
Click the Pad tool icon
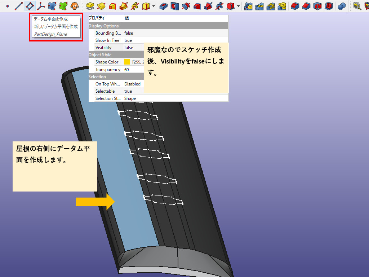[x=90, y=6]
